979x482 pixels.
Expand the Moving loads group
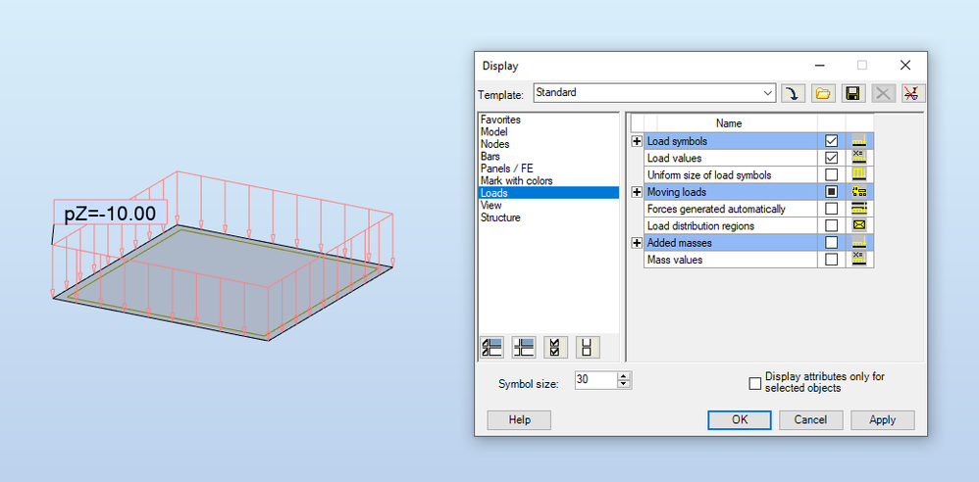click(637, 191)
